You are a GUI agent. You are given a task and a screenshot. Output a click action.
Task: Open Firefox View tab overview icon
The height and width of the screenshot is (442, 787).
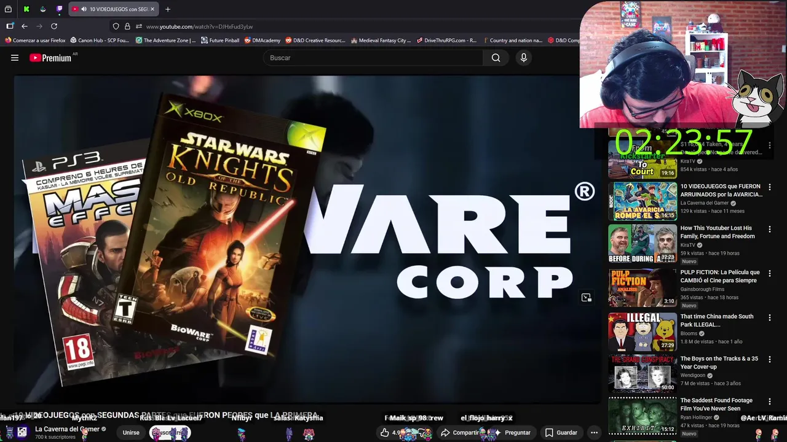pos(8,9)
